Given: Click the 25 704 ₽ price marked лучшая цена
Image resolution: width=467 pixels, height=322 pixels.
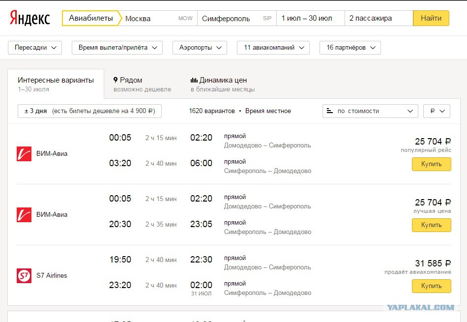Looking at the screenshot, I should (x=433, y=202).
